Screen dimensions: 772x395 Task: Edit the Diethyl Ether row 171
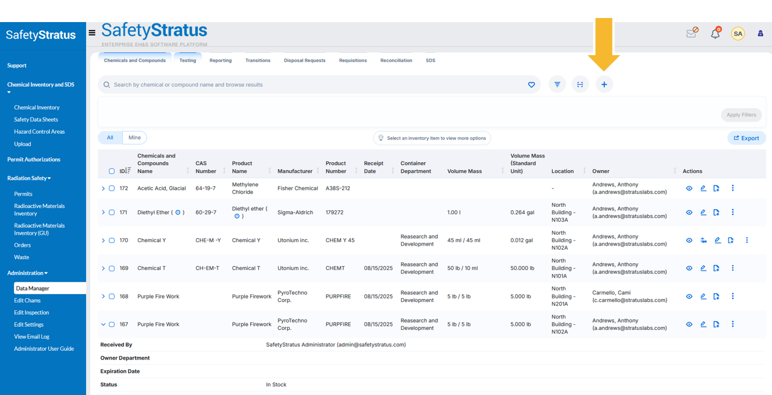[x=703, y=213]
